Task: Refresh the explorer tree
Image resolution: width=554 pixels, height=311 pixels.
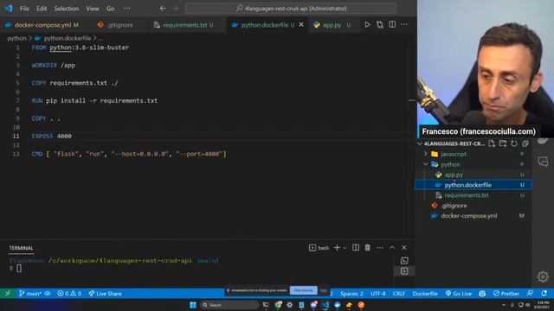Action: click(x=514, y=143)
